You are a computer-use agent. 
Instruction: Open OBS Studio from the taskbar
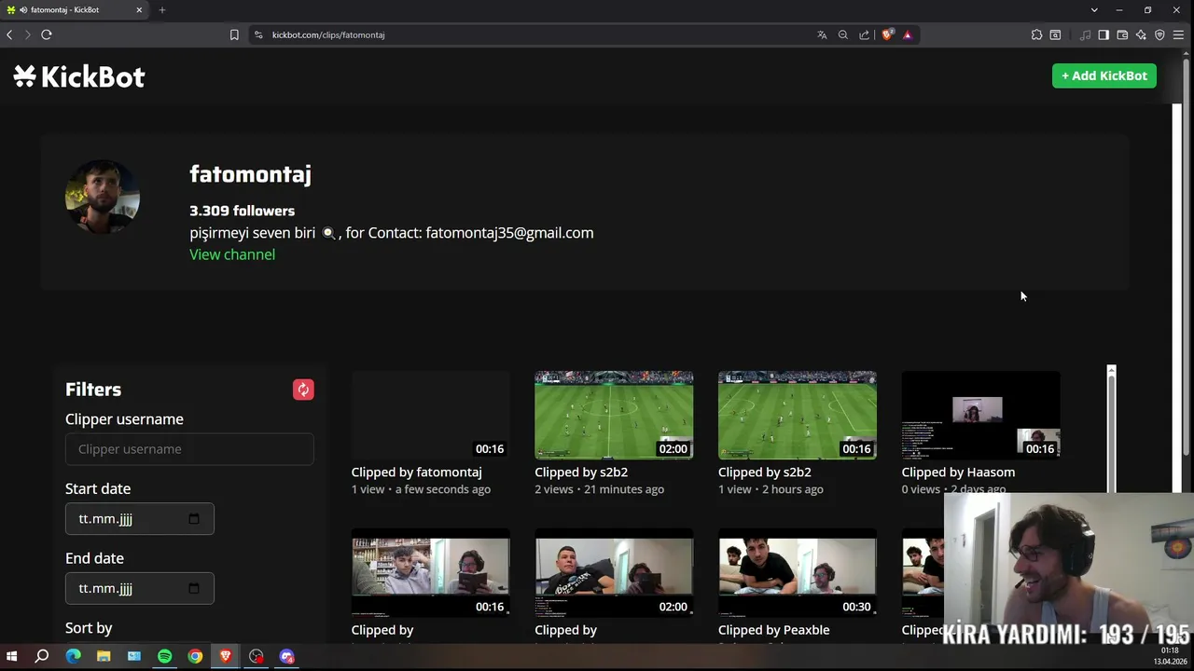[x=257, y=656]
